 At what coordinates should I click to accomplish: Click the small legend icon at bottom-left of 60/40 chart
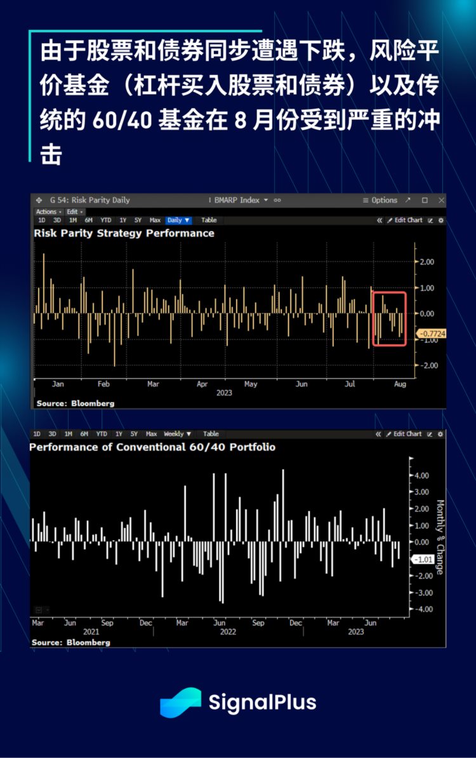39,609
